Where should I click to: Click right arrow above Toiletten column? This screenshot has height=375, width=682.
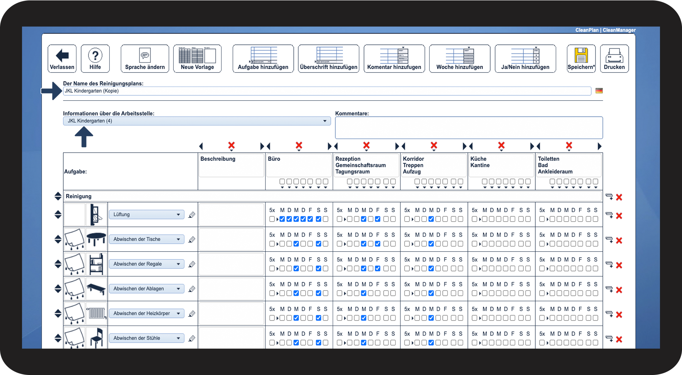pos(599,146)
